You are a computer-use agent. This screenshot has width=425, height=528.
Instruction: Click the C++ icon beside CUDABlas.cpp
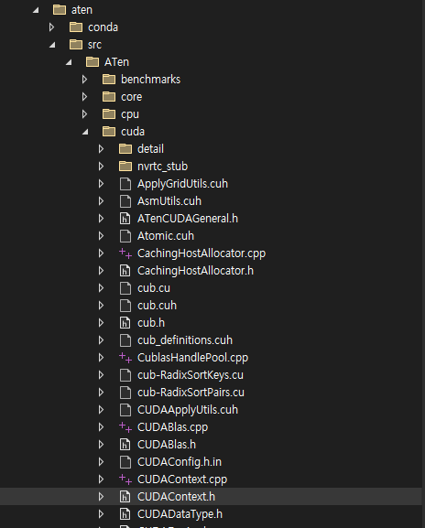pyautogui.click(x=125, y=427)
